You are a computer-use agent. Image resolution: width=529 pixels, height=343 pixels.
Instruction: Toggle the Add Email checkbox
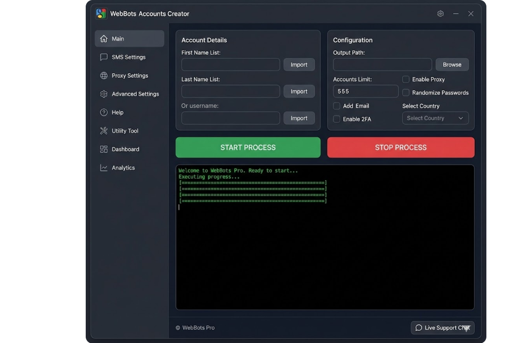(337, 105)
